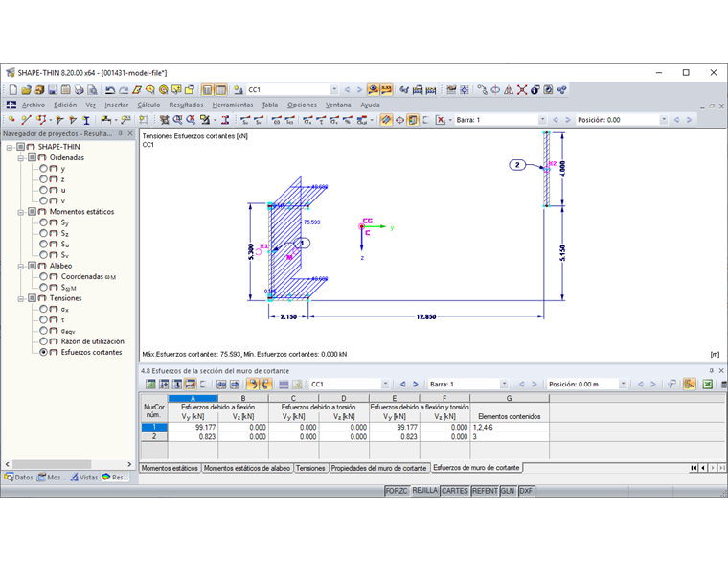Click the centroid target icon in results toolbar
Viewport: 728px width, 561px height.
399,120
